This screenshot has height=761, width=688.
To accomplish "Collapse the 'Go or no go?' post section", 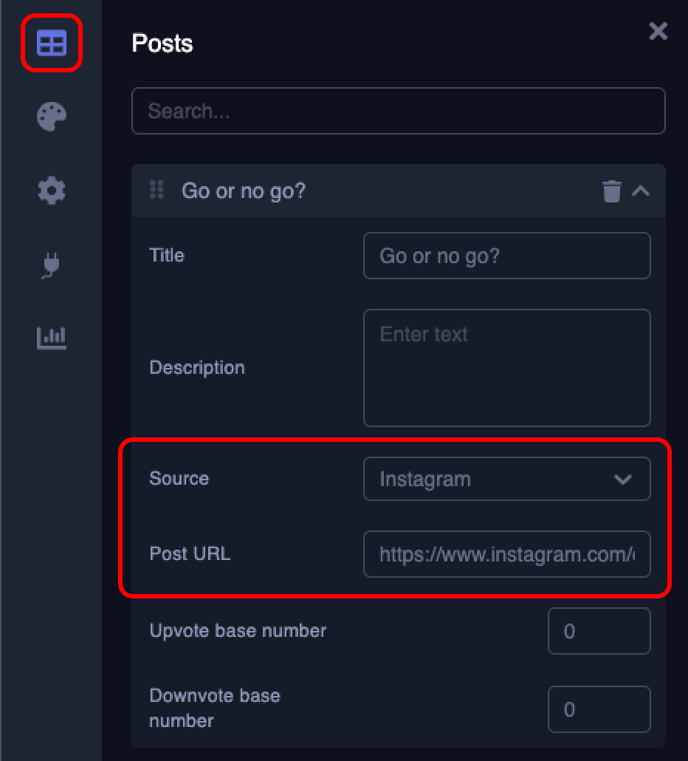I will (641, 191).
